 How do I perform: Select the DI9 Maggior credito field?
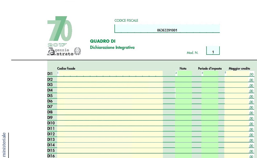[239, 118]
